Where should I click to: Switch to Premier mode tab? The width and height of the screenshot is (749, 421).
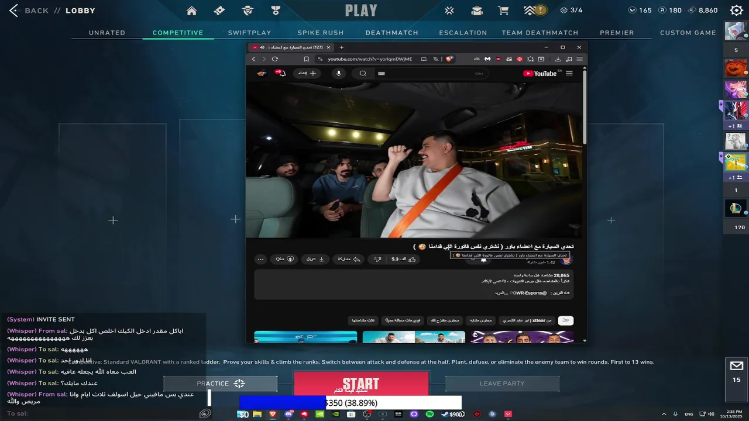coord(617,33)
